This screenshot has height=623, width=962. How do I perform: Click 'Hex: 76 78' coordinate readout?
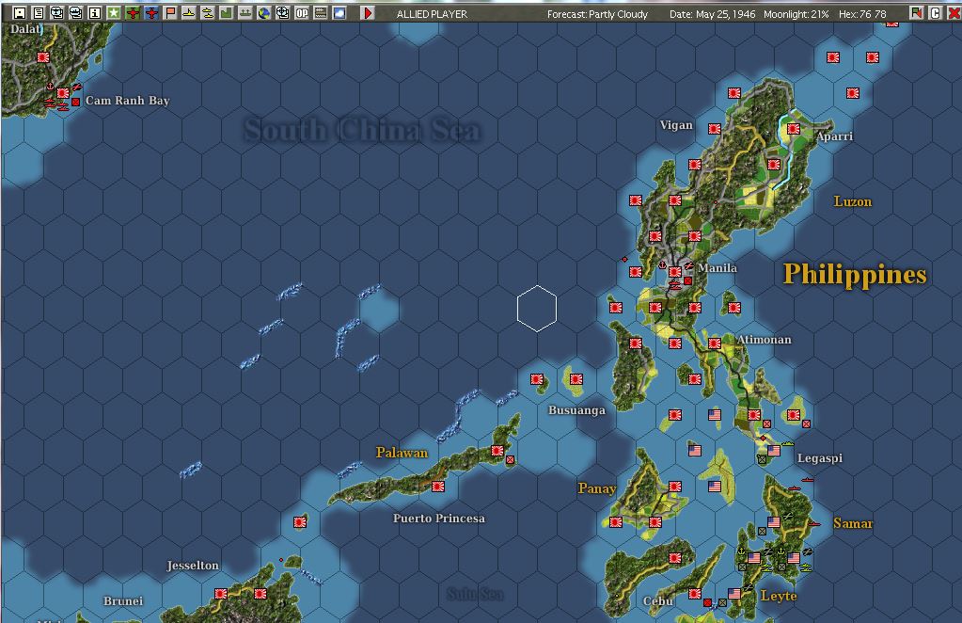pyautogui.click(x=862, y=13)
